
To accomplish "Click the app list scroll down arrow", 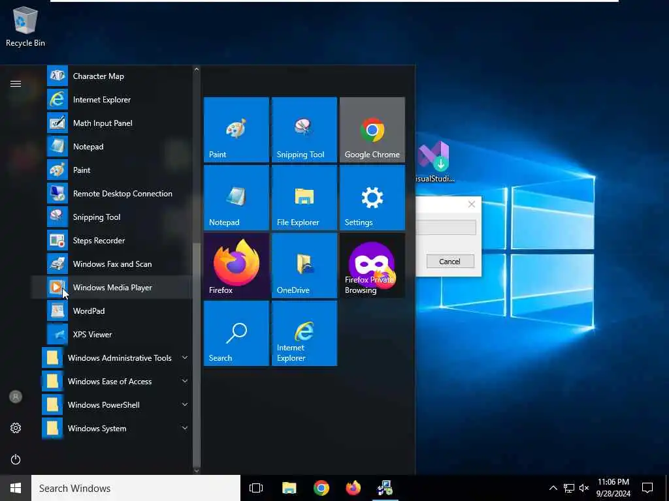I will [196, 470].
